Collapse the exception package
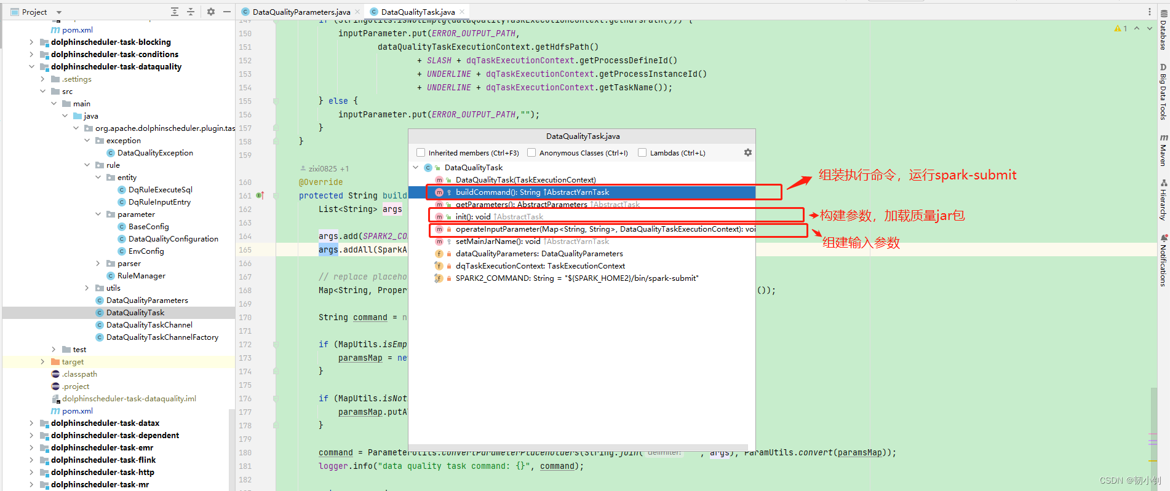The height and width of the screenshot is (491, 1170). point(87,140)
